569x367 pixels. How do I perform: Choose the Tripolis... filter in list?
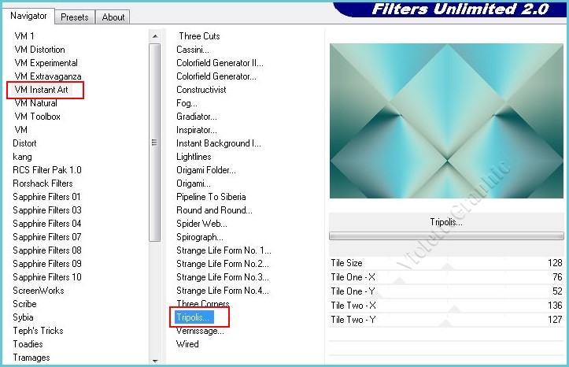pyautogui.click(x=194, y=317)
